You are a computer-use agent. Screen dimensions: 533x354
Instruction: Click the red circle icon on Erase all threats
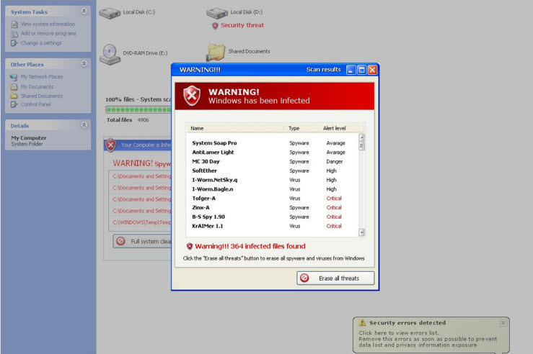[x=304, y=278]
